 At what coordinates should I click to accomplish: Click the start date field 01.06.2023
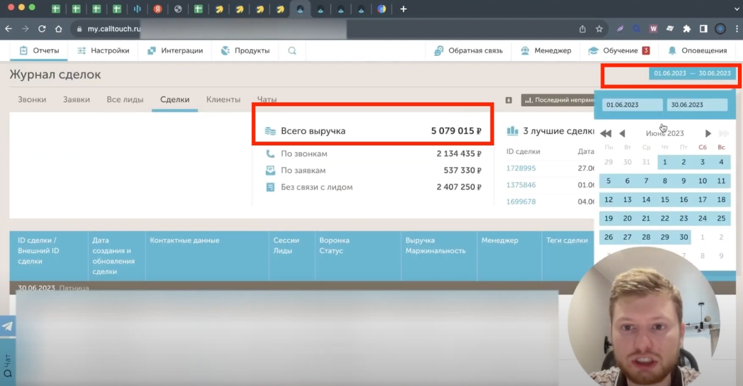pos(632,105)
